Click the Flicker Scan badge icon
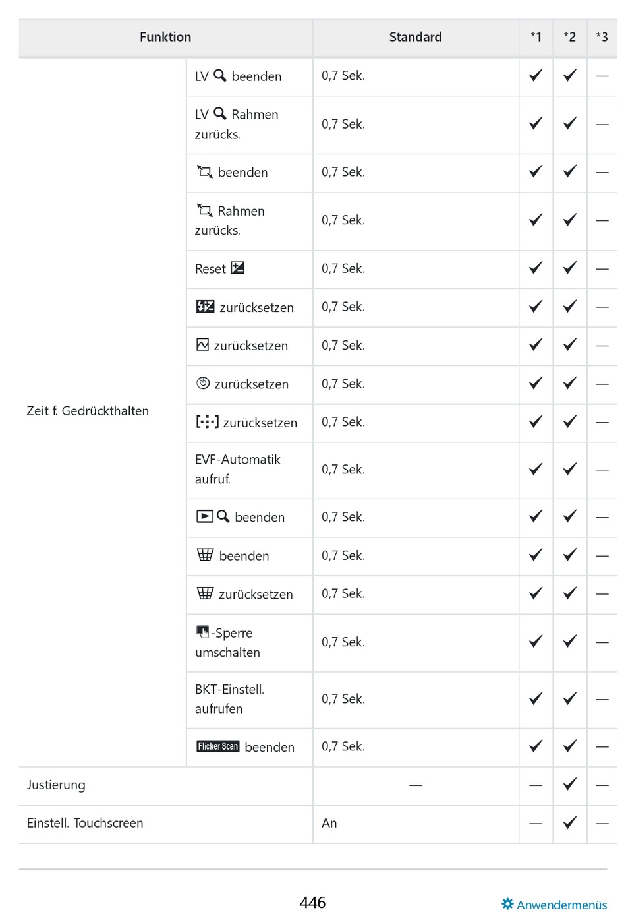The image size is (626, 912). [218, 746]
